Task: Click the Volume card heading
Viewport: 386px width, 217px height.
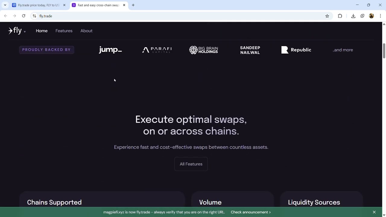Action: [210, 202]
